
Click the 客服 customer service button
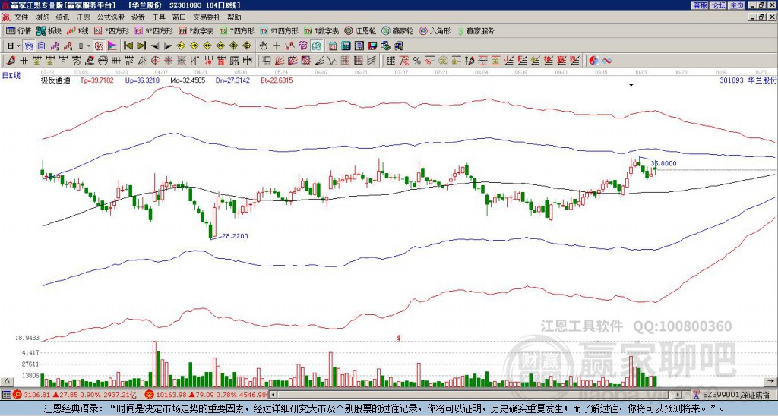pyautogui.click(x=700, y=5)
